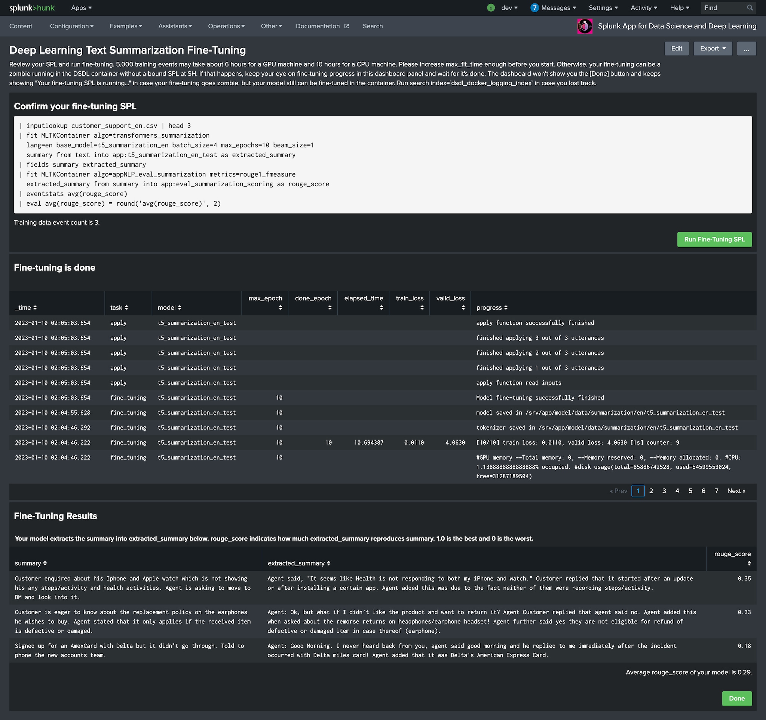Screen dimensions: 766x720
Task: Expand the Examples menu dropdown
Action: 125,26
